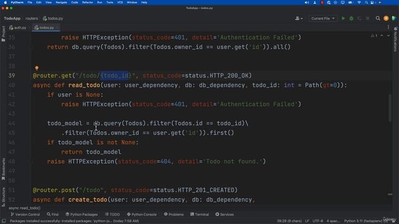Viewport: 399px width, 224px height.
Task: Open the Code menu
Action: tap(75, 2)
